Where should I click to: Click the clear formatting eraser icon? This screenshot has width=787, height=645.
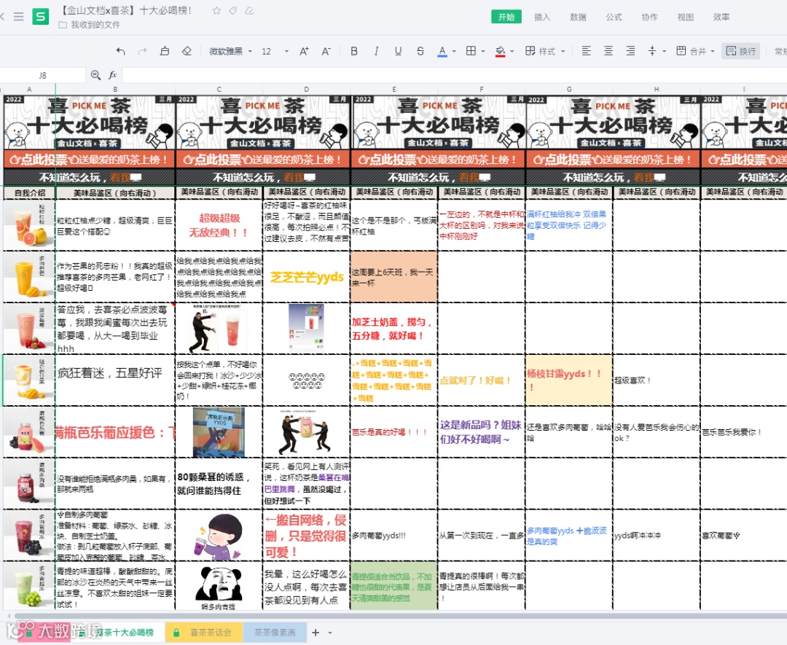click(x=187, y=51)
